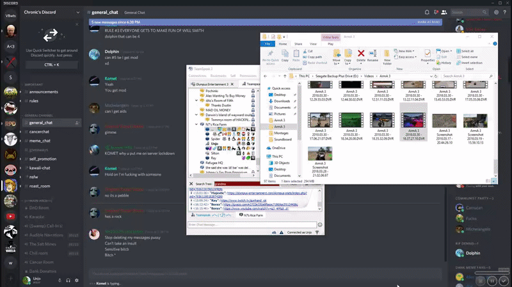Open Move to dropdown in Explorer
The width and height of the screenshot is (512, 287).
(337, 57)
